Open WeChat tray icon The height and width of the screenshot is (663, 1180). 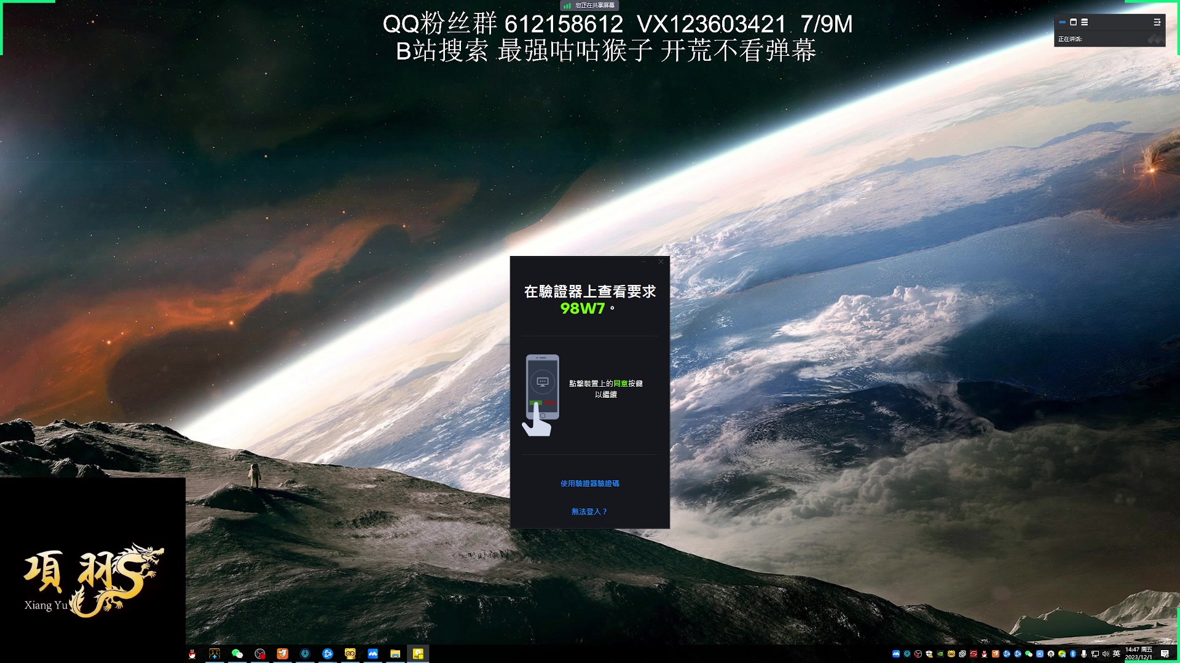tap(1029, 654)
